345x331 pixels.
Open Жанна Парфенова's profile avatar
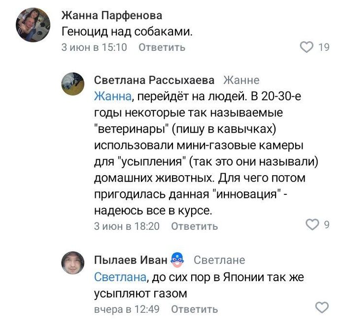click(33, 24)
